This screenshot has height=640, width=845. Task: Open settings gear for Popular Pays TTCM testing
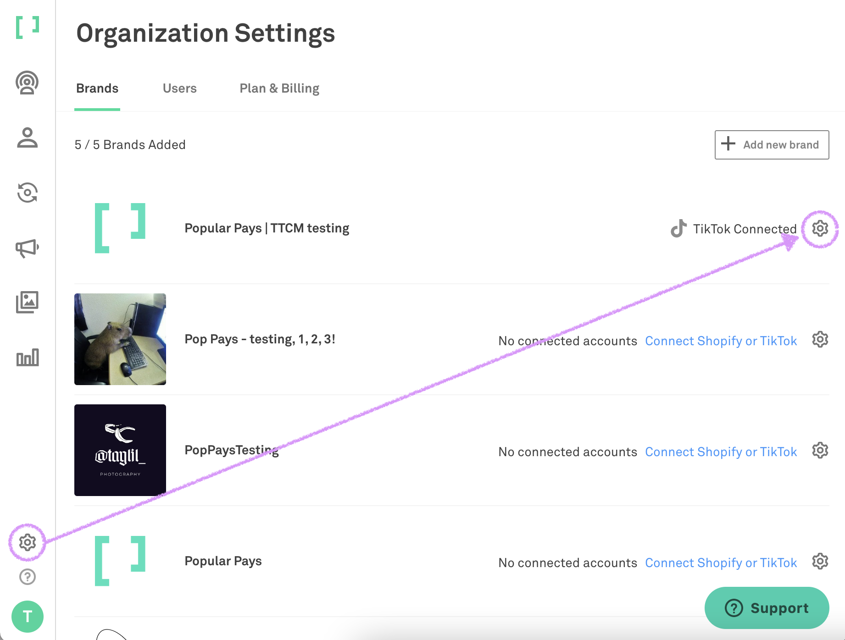(820, 228)
